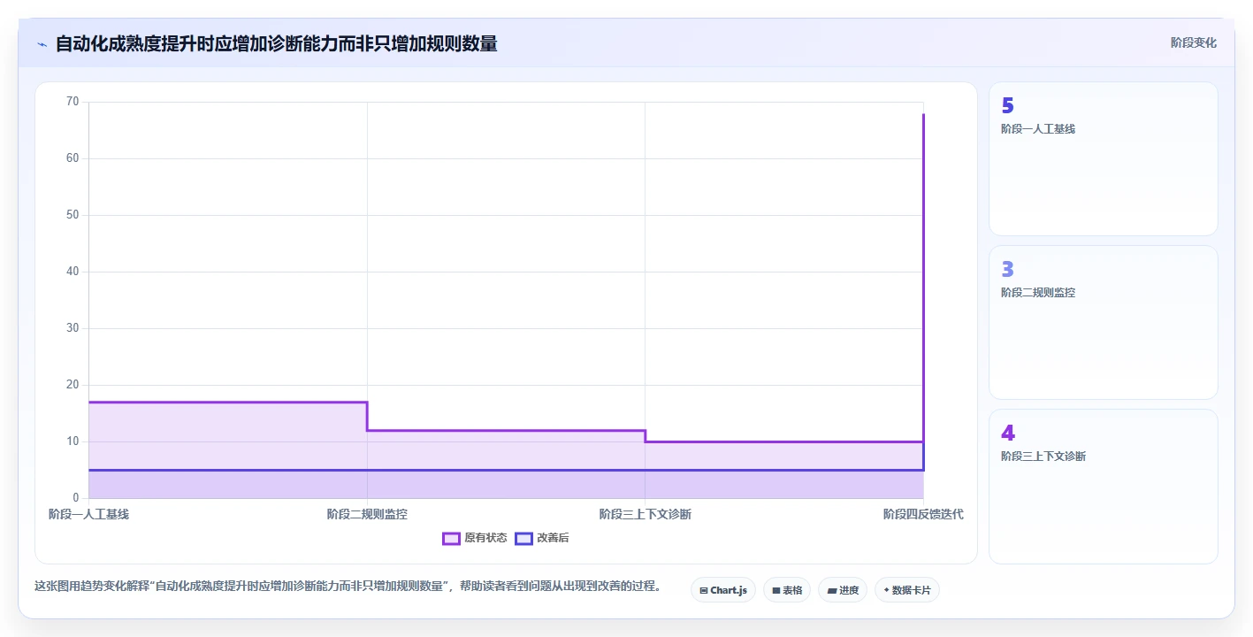The height and width of the screenshot is (637, 1253).
Task: Click the value 5 in first card
Action: [x=1007, y=106]
